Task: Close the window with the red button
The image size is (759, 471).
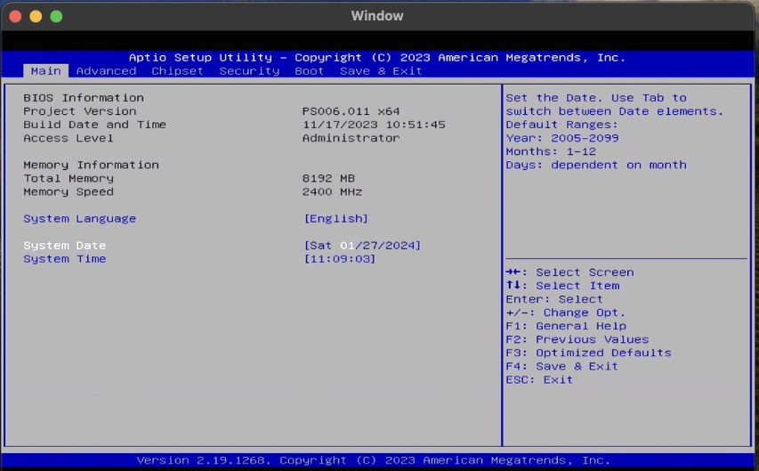Action: (15, 17)
